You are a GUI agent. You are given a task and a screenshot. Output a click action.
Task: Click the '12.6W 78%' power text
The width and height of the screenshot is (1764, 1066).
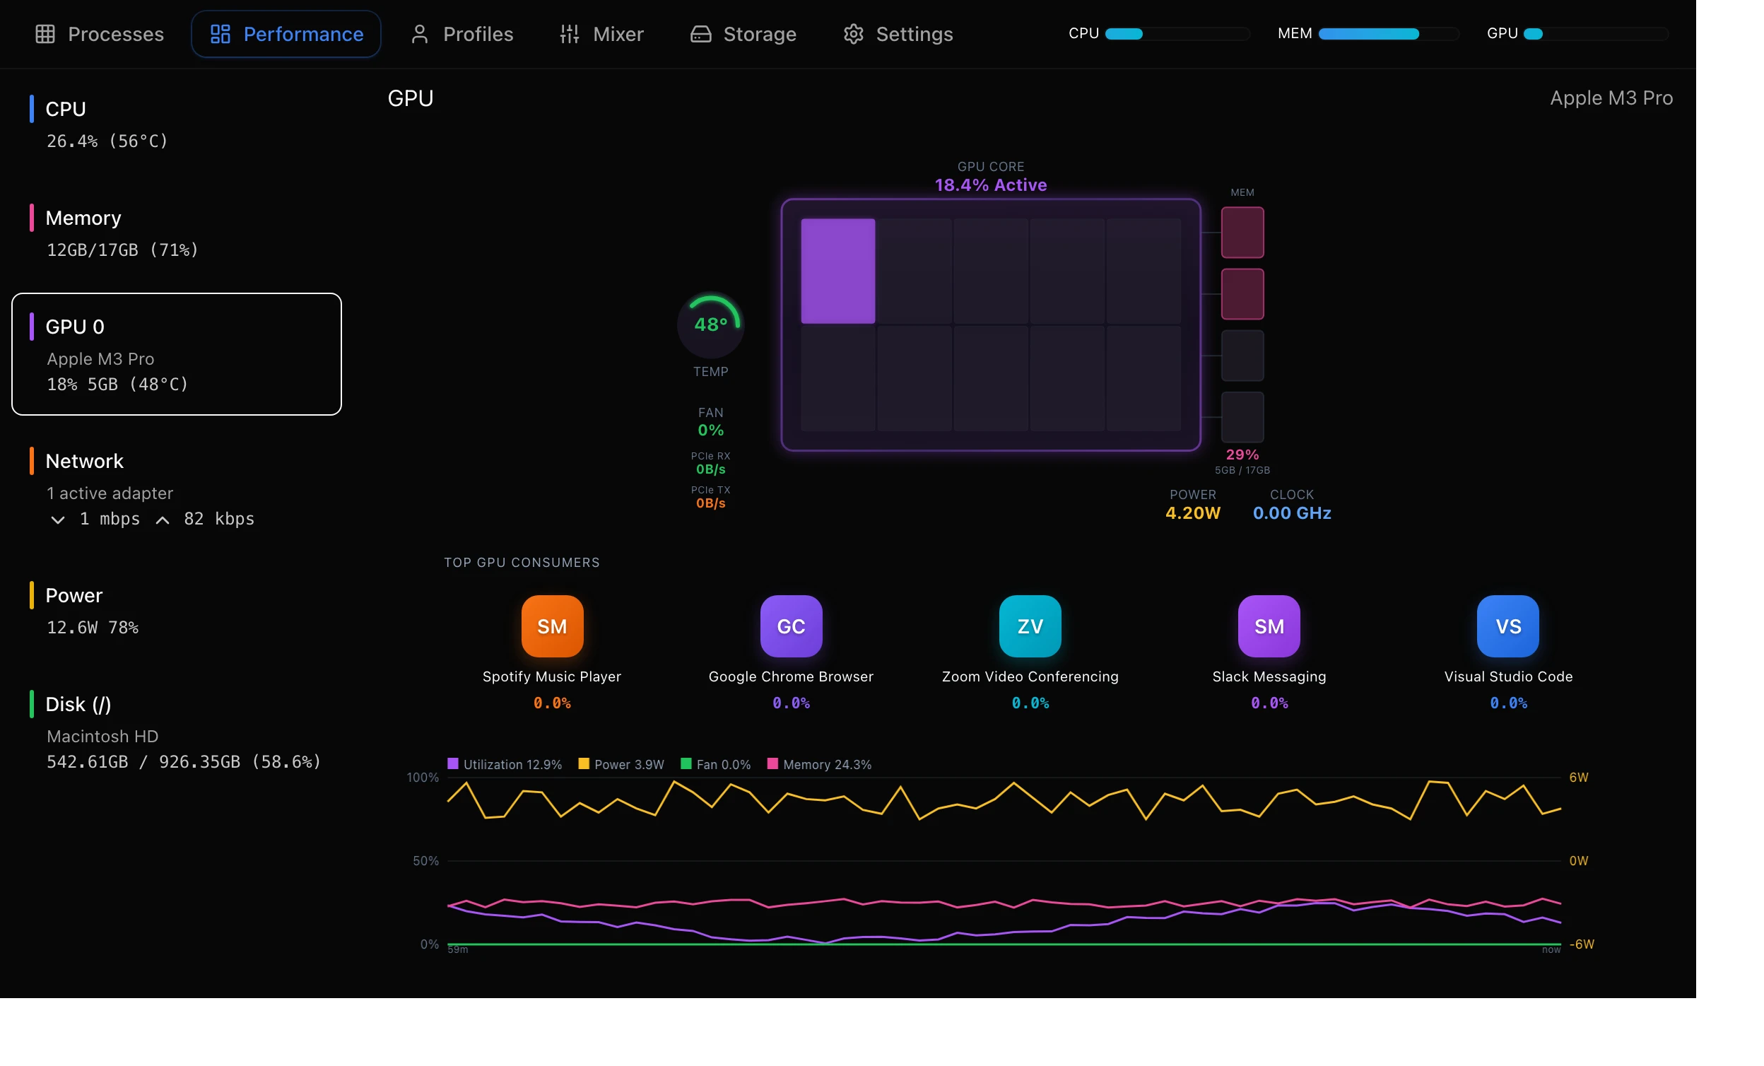point(93,628)
